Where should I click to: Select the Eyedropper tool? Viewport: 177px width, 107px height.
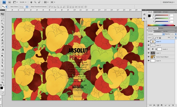(2, 30)
